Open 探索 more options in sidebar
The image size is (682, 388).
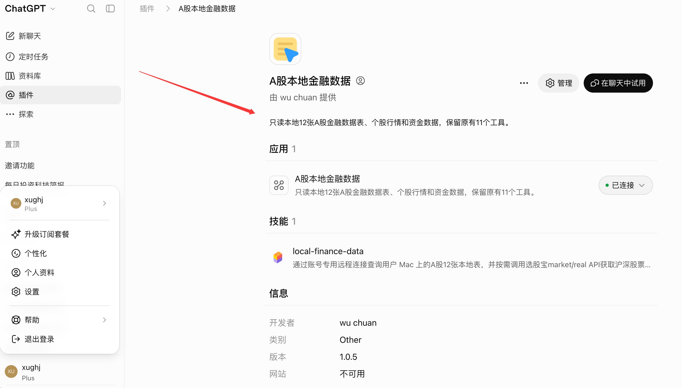[x=60, y=114]
